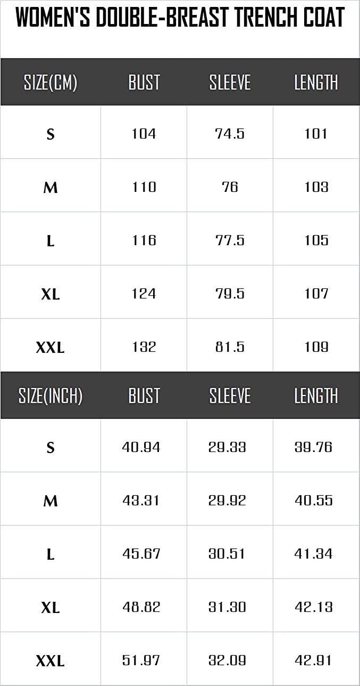Click the LENGTH header in inch table
360x686 pixels.
click(x=316, y=396)
